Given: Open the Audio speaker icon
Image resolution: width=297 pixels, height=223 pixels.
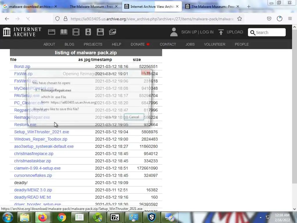Looking at the screenshot, I should point(88,32).
